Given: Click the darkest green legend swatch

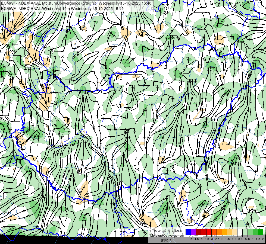Looking at the screenshot, I should click(261, 232).
